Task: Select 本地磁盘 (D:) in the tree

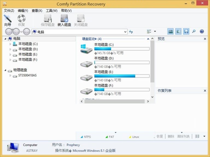Action: coord(28,49)
